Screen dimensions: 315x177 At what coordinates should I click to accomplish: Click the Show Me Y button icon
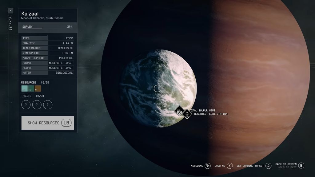click(230, 165)
